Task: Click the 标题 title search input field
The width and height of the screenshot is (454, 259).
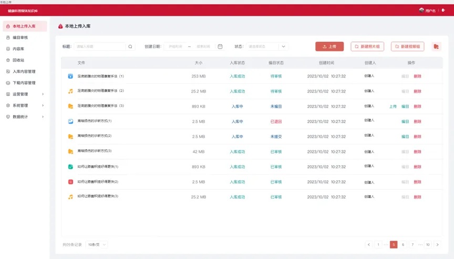Action: (x=100, y=47)
